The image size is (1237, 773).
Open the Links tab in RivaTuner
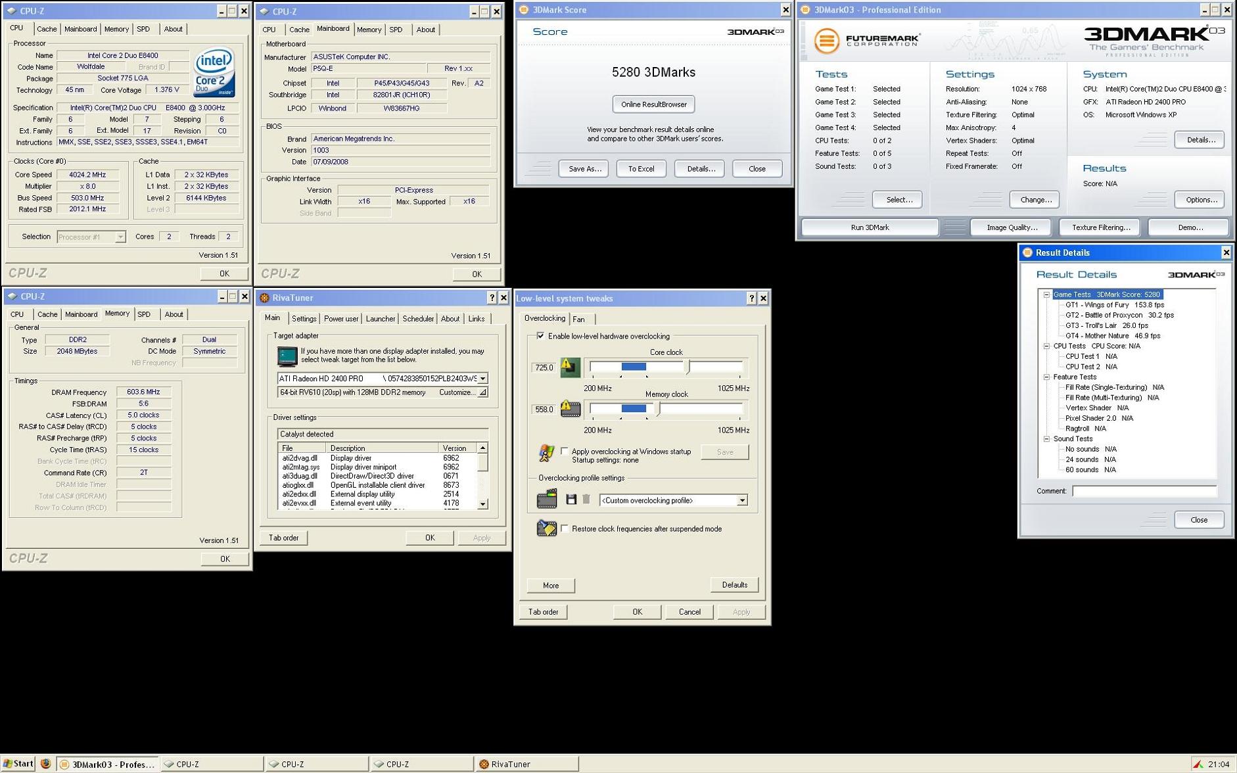(x=477, y=319)
